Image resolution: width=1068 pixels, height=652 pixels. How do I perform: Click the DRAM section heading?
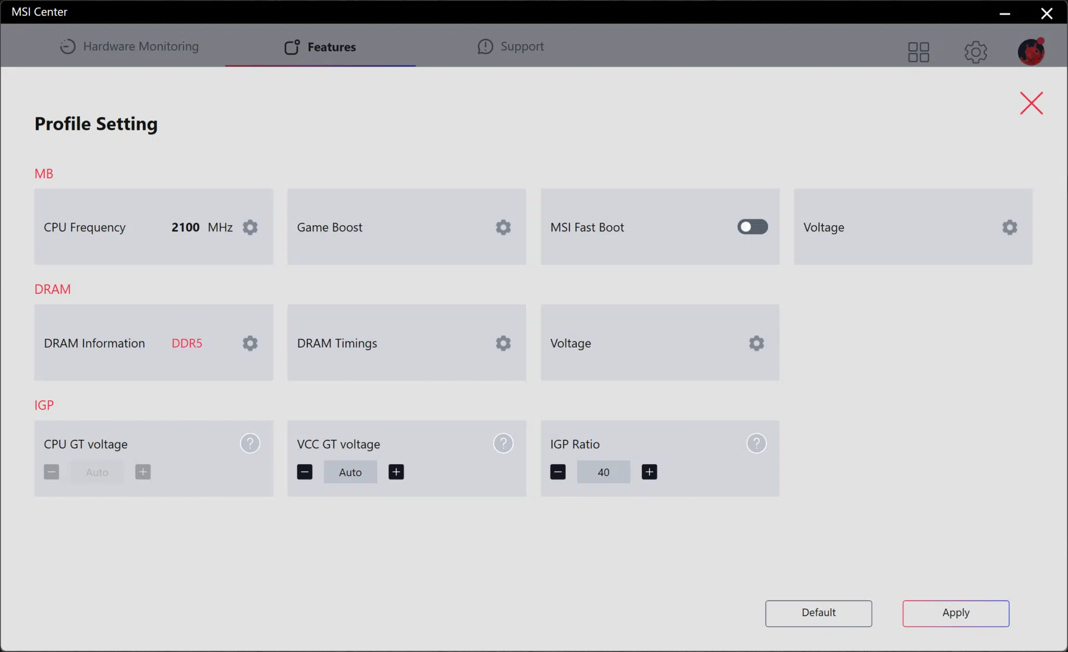(53, 289)
